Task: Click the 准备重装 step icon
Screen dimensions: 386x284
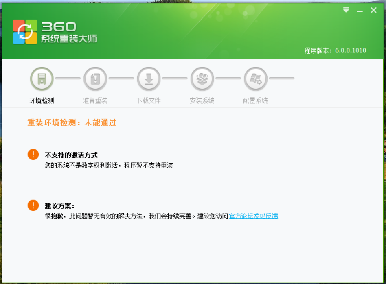Action: pos(95,79)
